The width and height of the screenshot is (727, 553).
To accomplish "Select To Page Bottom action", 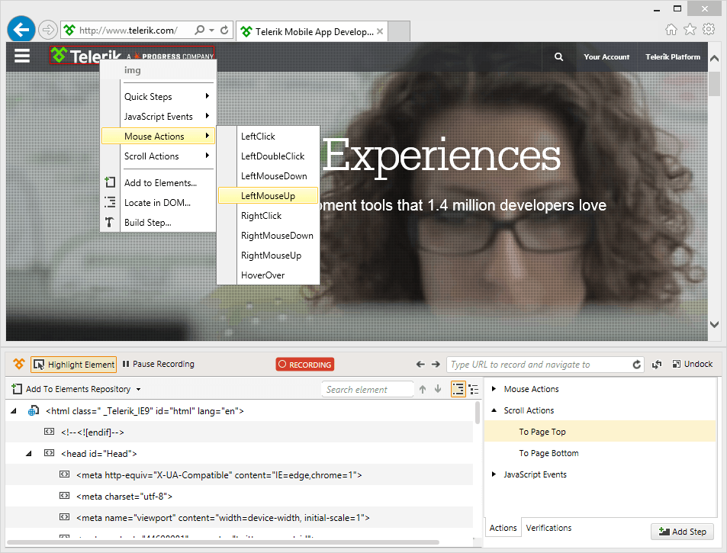I will [x=600, y=453].
